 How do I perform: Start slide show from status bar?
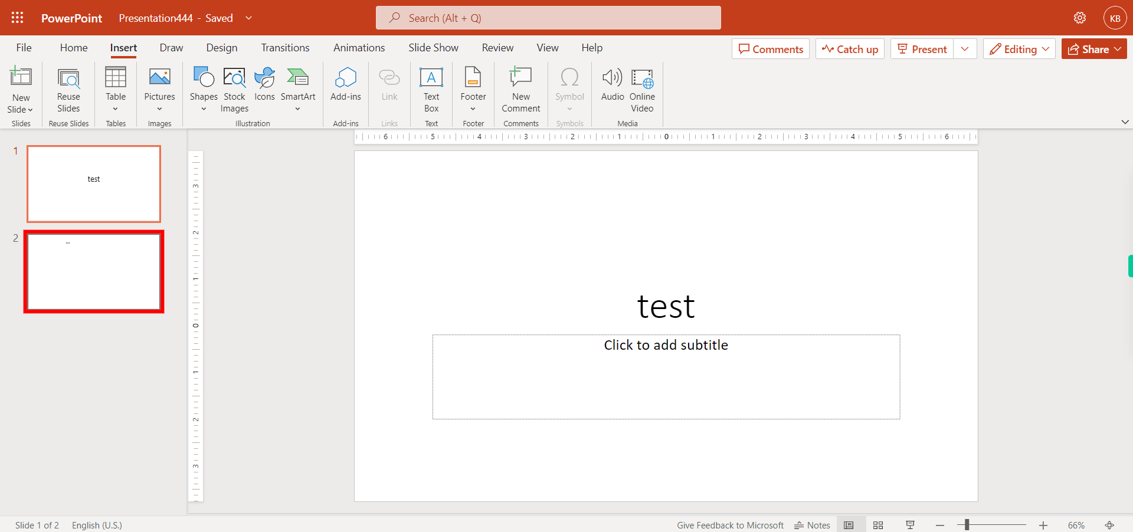pyautogui.click(x=910, y=525)
